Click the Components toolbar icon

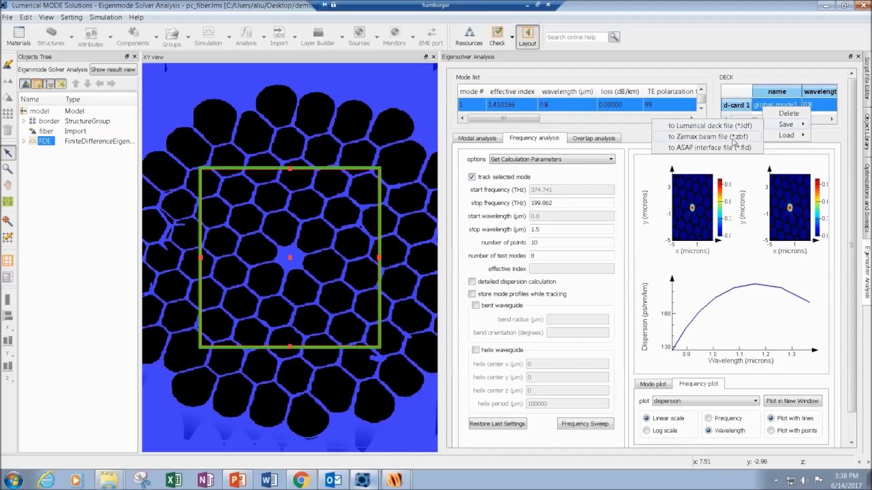click(x=132, y=36)
